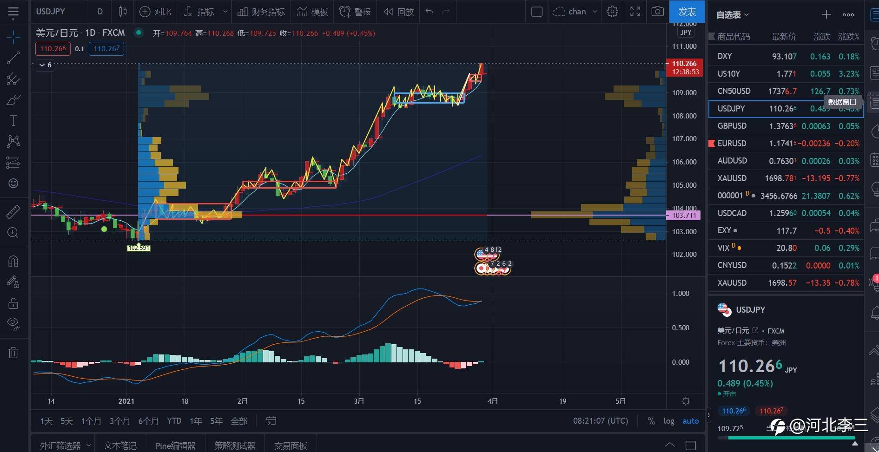Redo the last chart action
The width and height of the screenshot is (879, 452).
pyautogui.click(x=445, y=12)
